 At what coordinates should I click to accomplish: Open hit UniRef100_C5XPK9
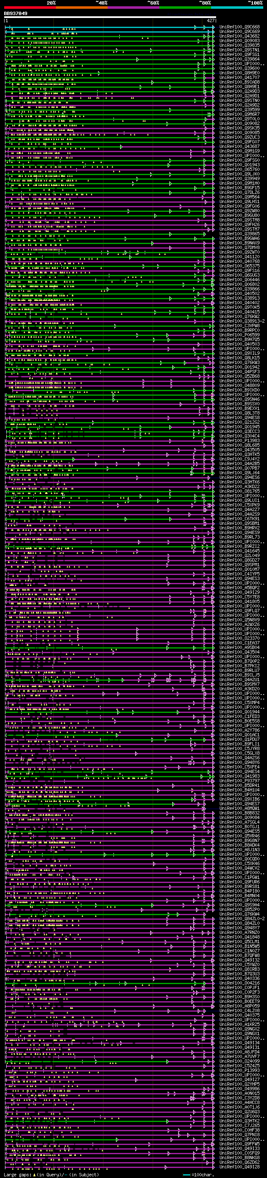(x=239, y=505)
